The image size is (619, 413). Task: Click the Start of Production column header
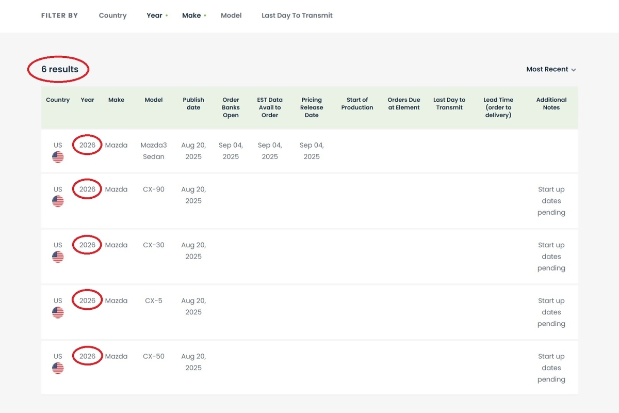pyautogui.click(x=357, y=104)
